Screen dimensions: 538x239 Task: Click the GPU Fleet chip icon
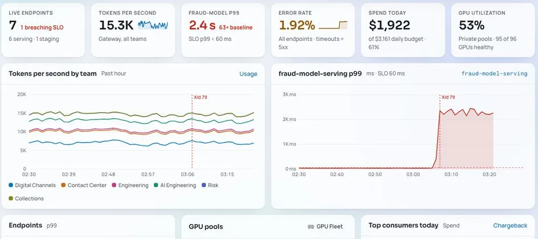coord(311,226)
